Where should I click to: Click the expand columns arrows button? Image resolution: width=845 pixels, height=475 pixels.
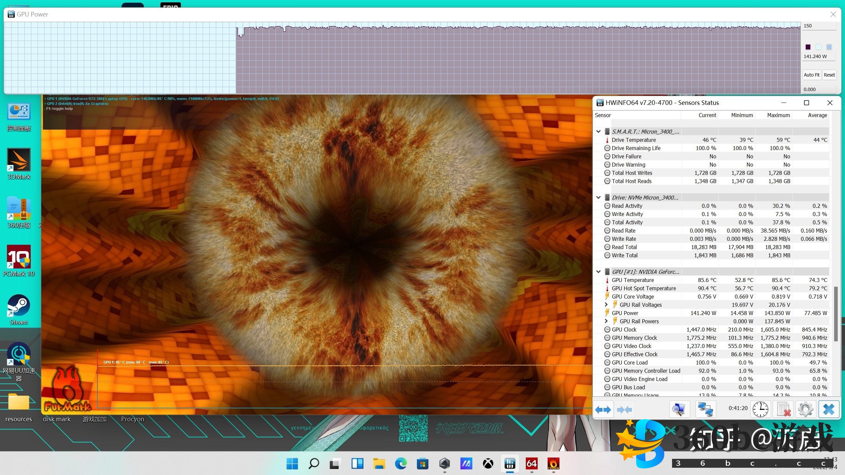tap(603, 410)
